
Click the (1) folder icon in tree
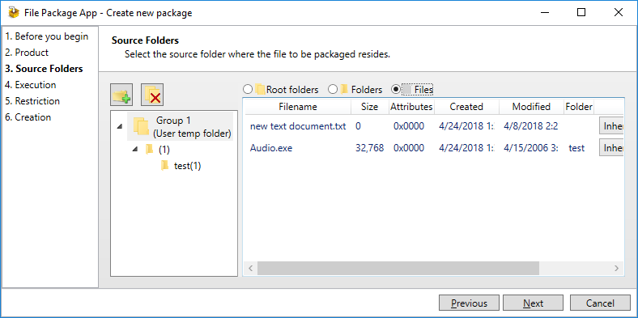(149, 149)
